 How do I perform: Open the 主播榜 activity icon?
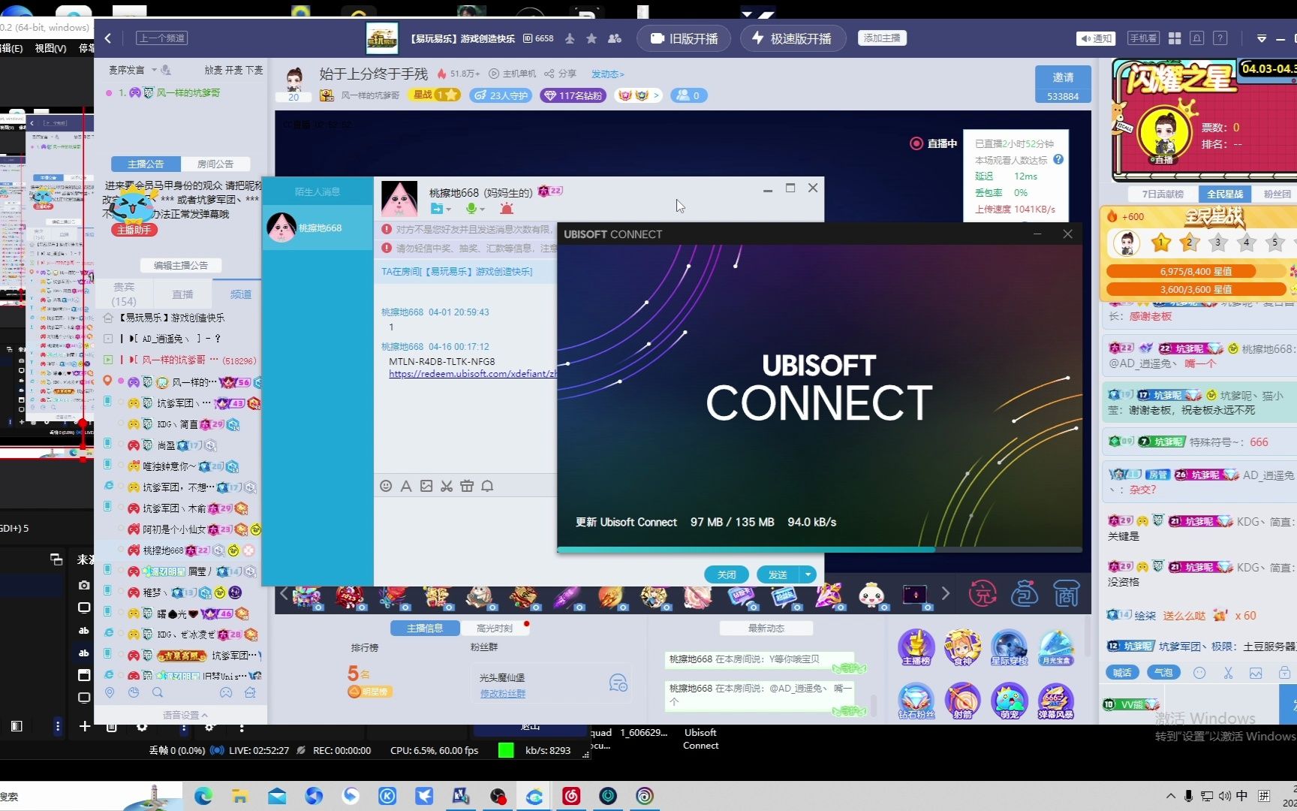pos(916,648)
